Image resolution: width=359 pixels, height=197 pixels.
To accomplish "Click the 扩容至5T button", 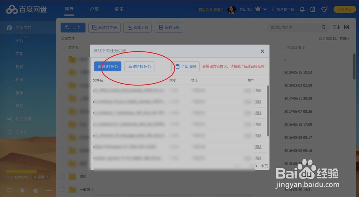I will pyautogui.click(x=41, y=177).
